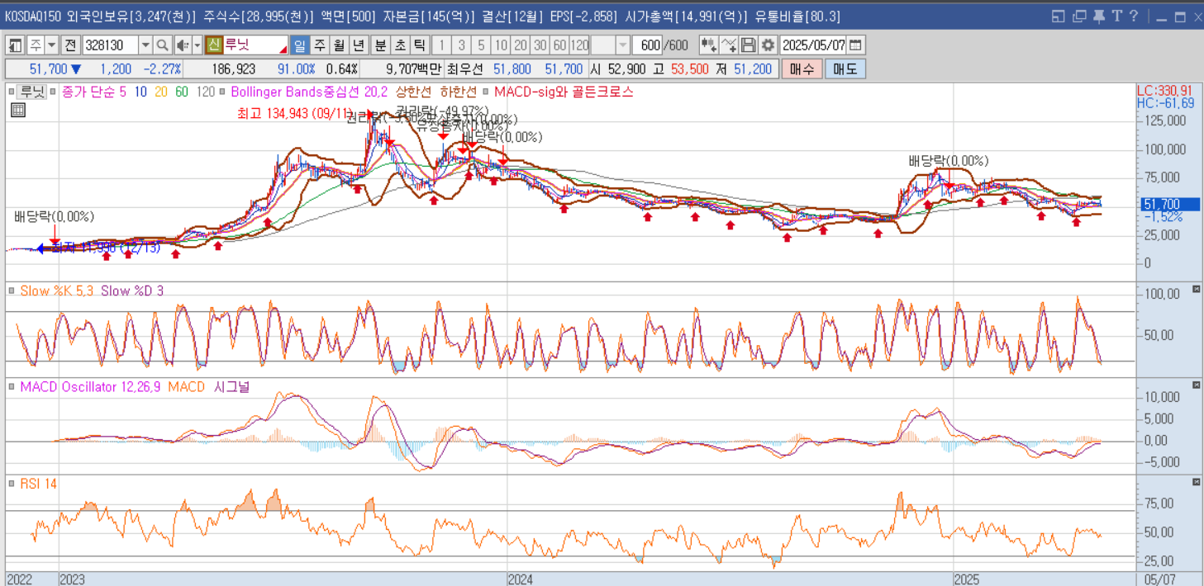Click the bar count field 600

click(x=646, y=45)
